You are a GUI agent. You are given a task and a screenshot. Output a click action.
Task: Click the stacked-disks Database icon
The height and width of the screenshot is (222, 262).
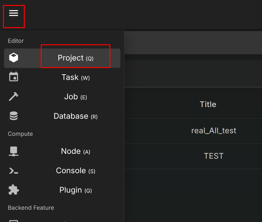(13, 116)
